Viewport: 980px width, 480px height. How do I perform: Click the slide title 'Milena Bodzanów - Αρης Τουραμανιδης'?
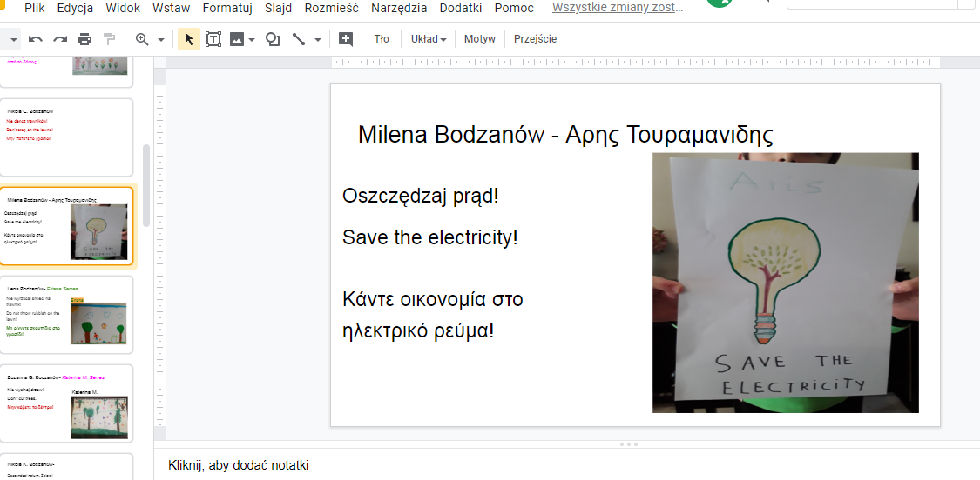(x=565, y=135)
